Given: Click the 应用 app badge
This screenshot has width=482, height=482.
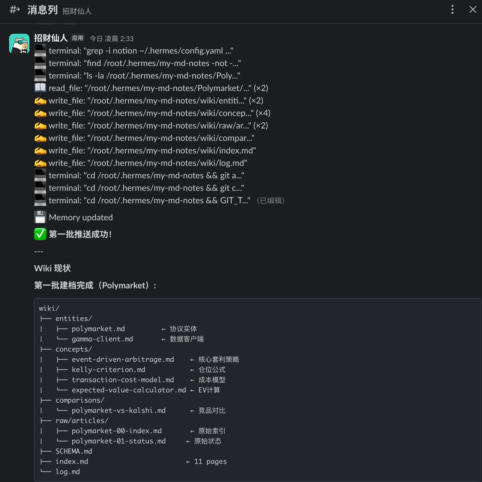Looking at the screenshot, I should coord(78,38).
